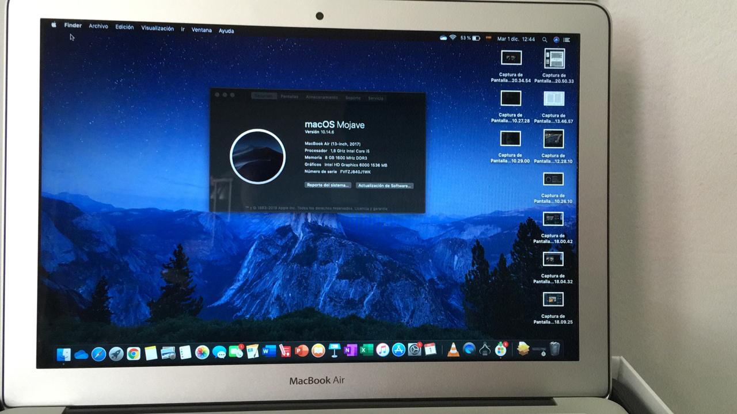The height and width of the screenshot is (414, 737).
Task: Open Keynote from the Dock
Action: click(x=335, y=350)
